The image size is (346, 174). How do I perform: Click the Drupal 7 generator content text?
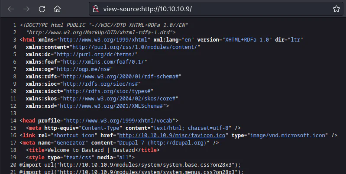(163, 143)
